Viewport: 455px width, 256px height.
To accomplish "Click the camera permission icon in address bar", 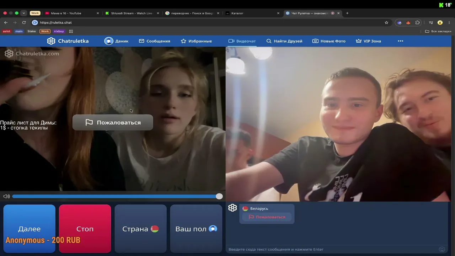I will point(34,22).
